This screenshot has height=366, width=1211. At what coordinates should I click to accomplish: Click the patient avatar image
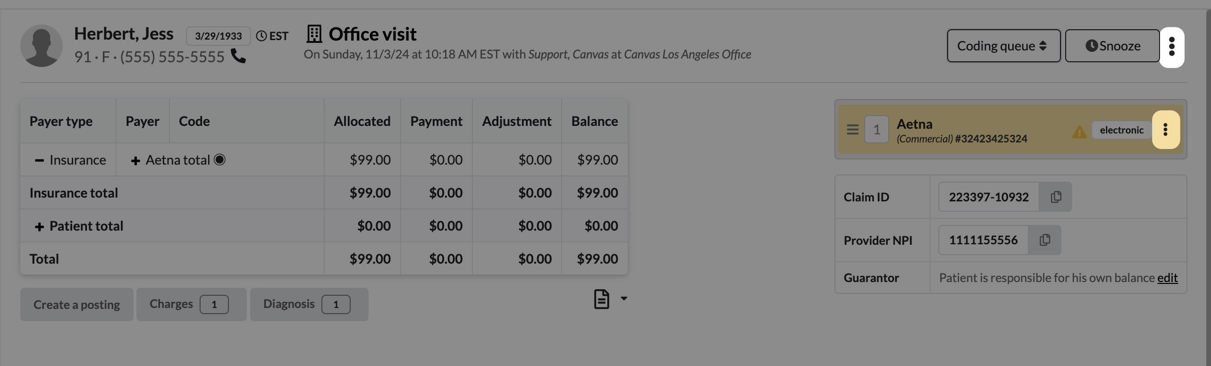[42, 46]
